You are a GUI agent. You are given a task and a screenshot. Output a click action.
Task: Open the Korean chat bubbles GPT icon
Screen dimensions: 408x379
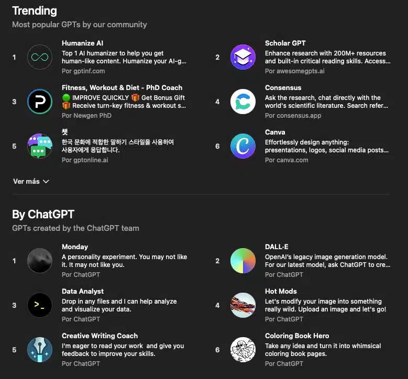click(40, 146)
